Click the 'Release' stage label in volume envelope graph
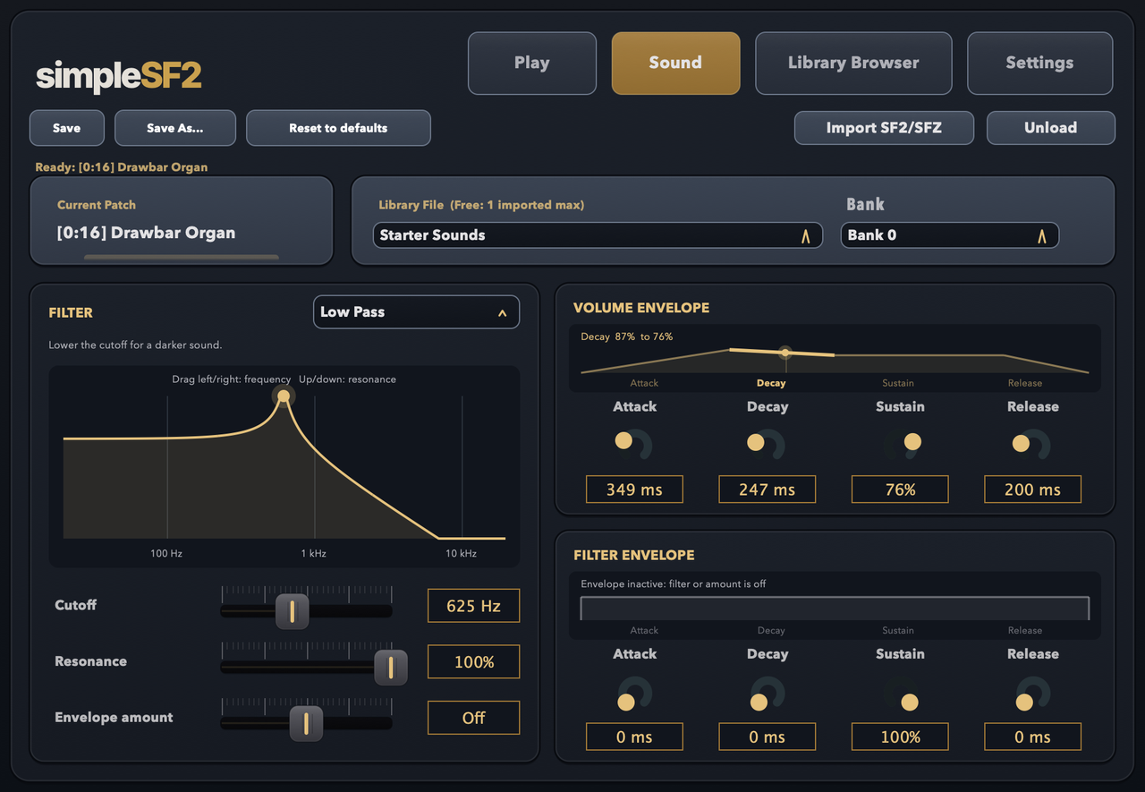The image size is (1145, 792). click(1025, 383)
